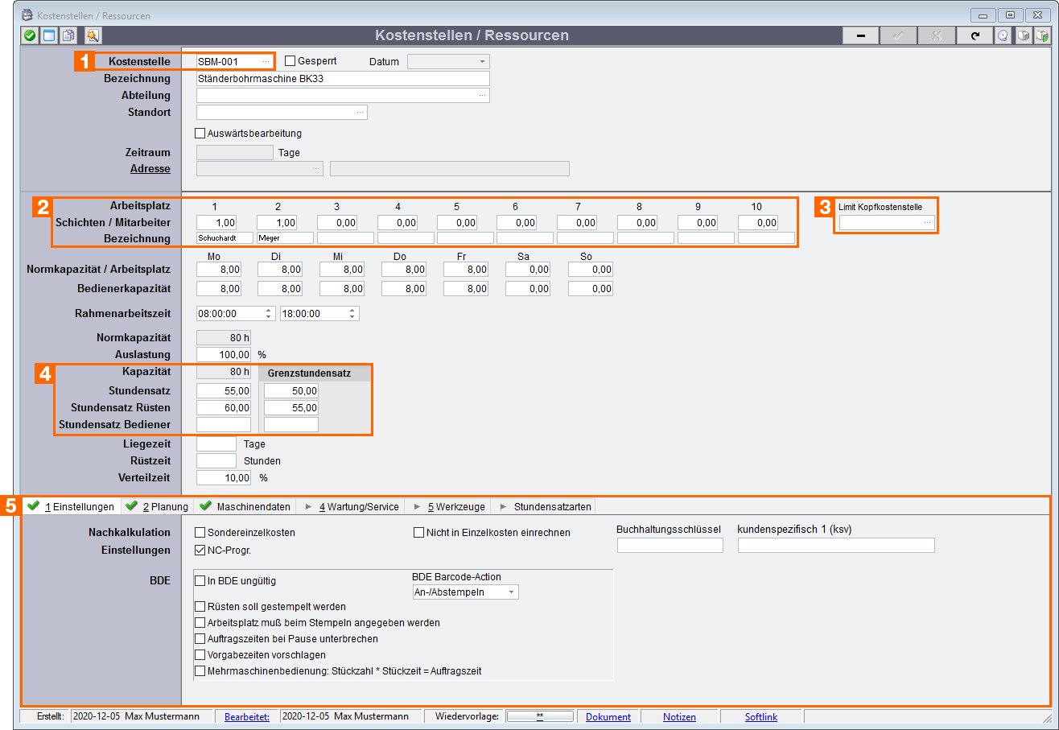This screenshot has height=730, width=1059.
Task: Check Arbeitsplatz muß beim Stempeln angegeben werden
Action: pos(200,622)
